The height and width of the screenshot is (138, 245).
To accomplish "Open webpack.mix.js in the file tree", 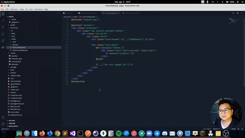I will tap(16, 115).
